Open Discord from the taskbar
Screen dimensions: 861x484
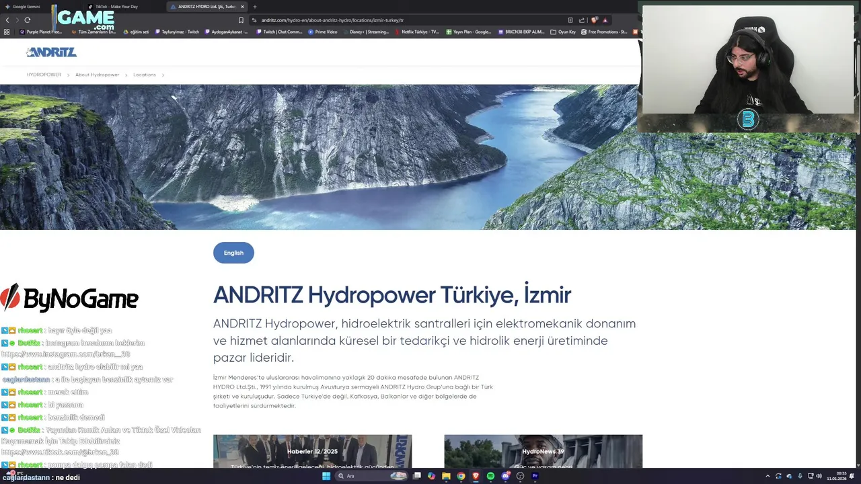pyautogui.click(x=505, y=476)
